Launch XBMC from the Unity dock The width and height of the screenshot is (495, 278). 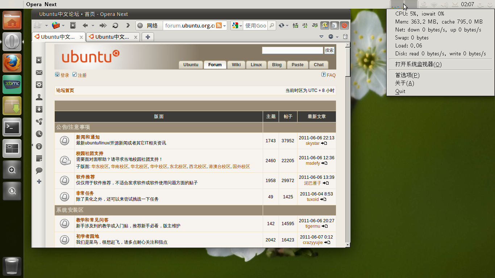pos(12,84)
